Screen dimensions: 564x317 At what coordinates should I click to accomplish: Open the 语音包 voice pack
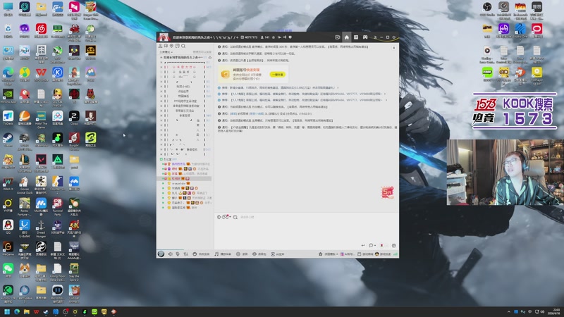click(259, 254)
